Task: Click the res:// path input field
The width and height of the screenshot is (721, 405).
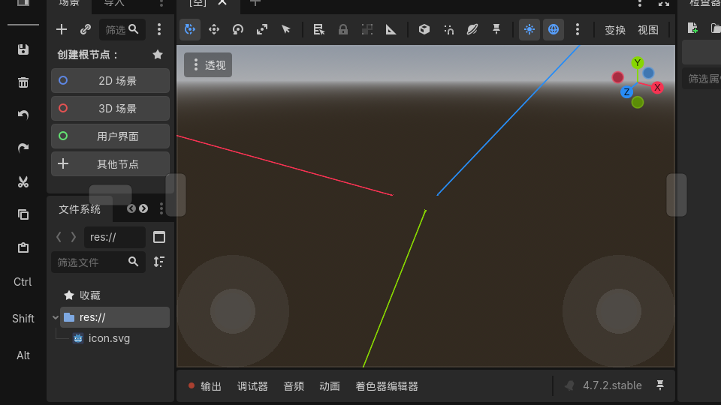Action: coord(115,238)
